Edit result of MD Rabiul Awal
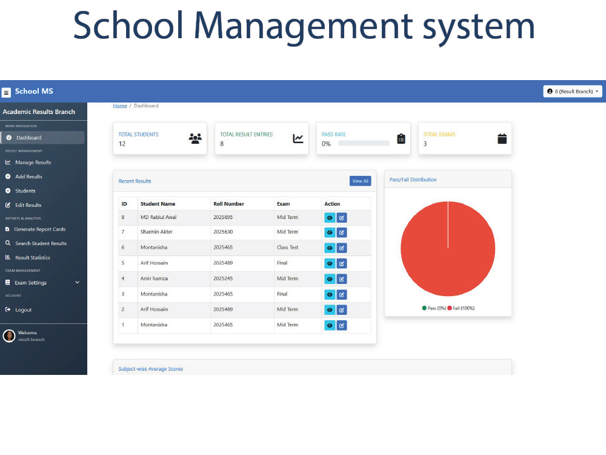The width and height of the screenshot is (606, 455). pos(342,218)
